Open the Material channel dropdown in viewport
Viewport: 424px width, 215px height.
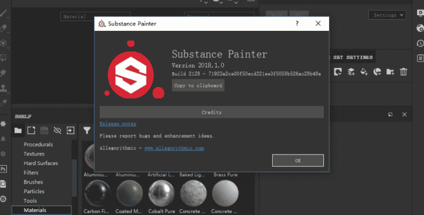(x=95, y=16)
